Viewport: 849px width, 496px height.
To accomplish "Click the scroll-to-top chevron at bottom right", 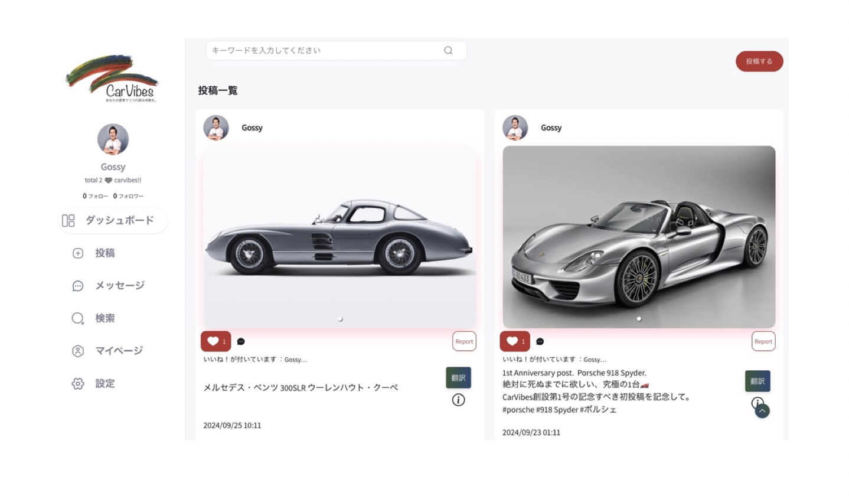I will point(762,410).
